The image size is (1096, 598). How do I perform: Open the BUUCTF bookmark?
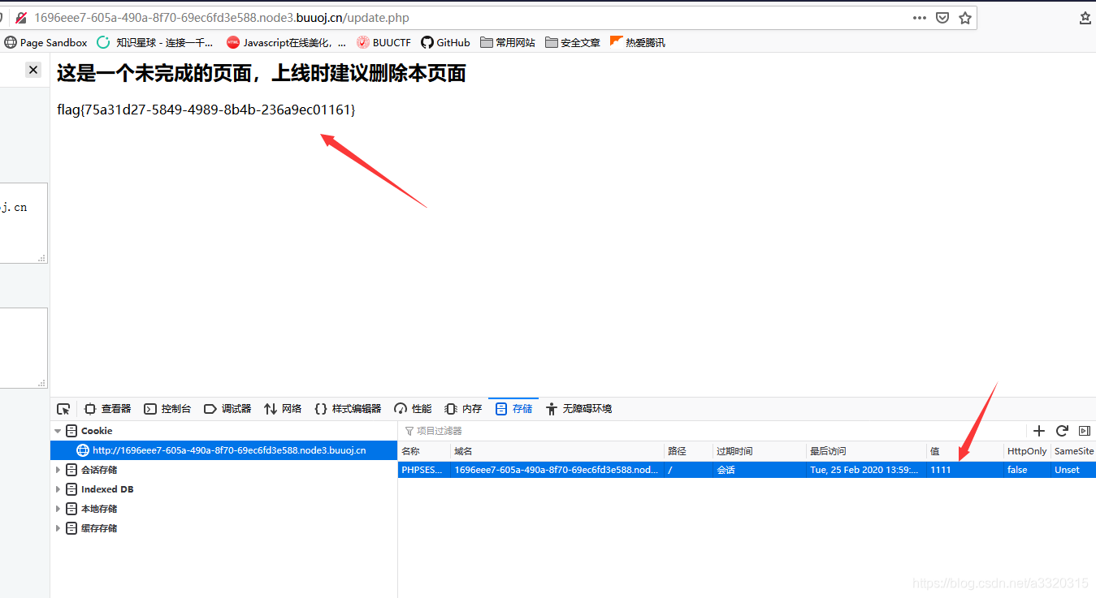[x=384, y=42]
